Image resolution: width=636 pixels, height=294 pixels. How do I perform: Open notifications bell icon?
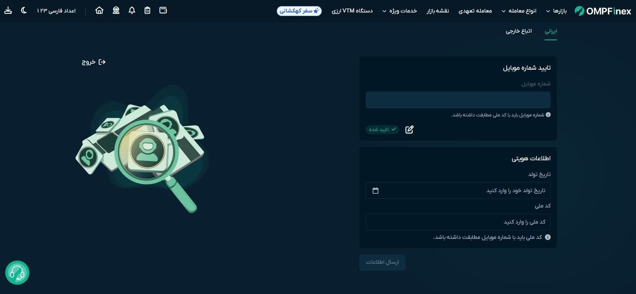[132, 10]
